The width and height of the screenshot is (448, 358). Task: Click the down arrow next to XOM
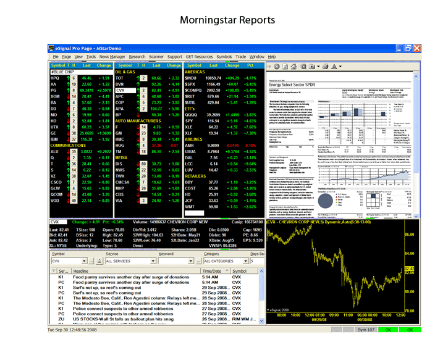click(x=68, y=96)
